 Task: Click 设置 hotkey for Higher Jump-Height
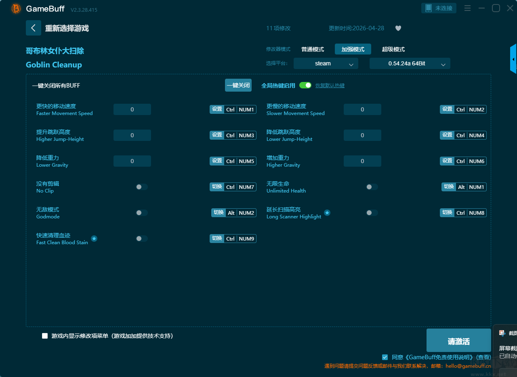pyautogui.click(x=217, y=135)
